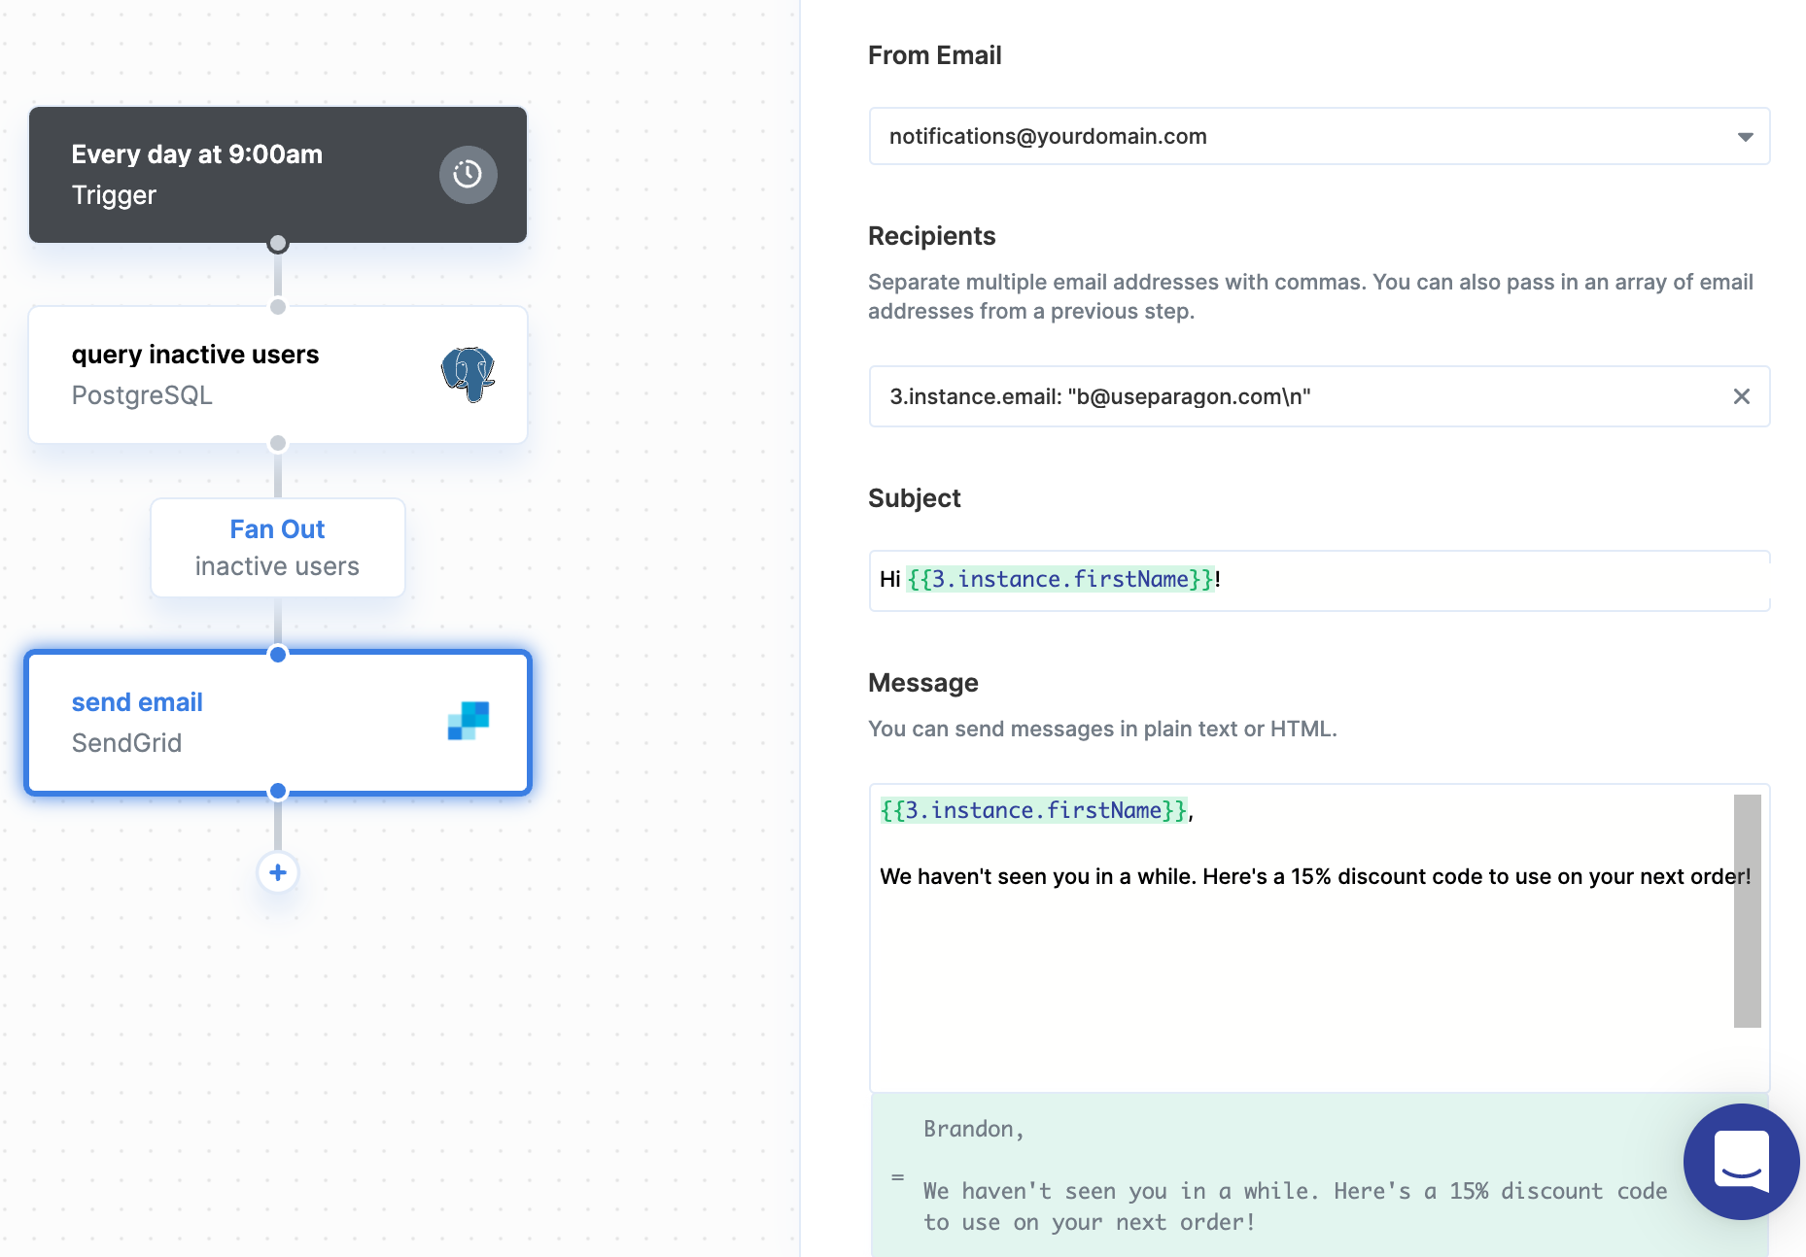Expand the From Email dropdown arrow

pos(1745,137)
